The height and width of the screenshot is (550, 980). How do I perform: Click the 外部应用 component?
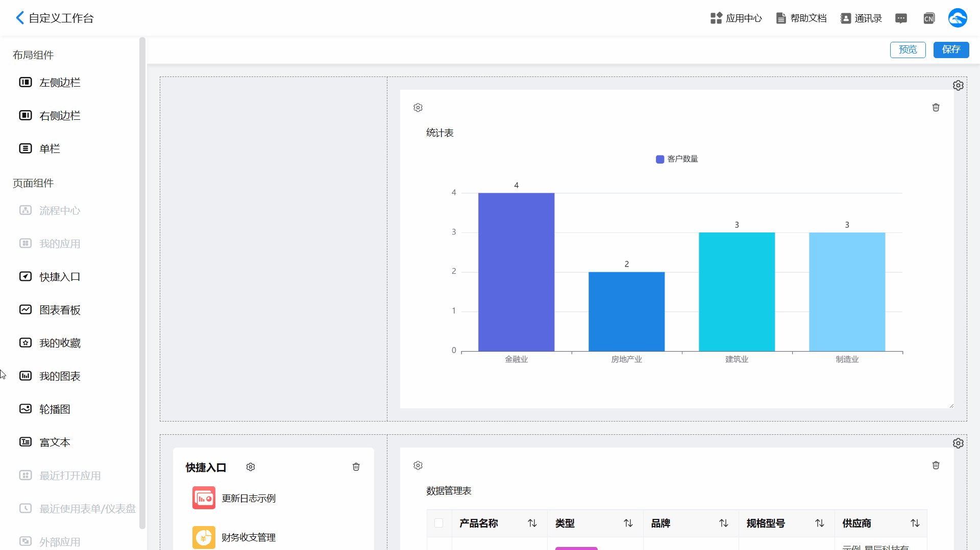click(x=50, y=542)
